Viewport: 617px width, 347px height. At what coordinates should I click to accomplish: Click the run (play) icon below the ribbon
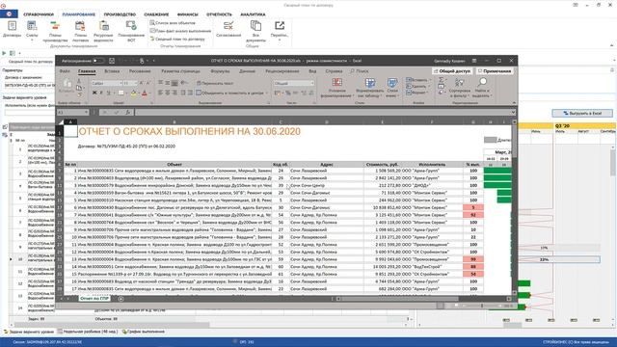[4, 53]
